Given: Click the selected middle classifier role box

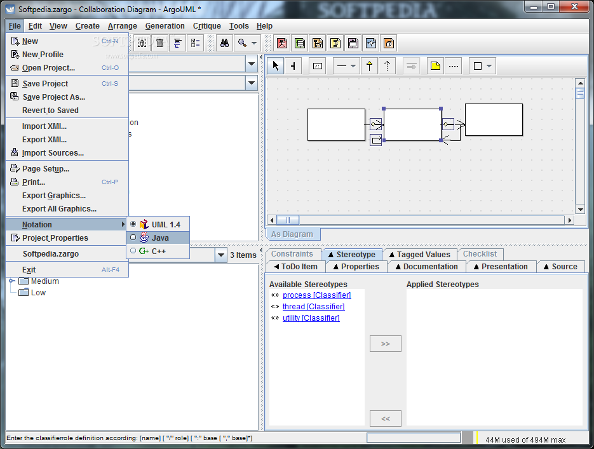Looking at the screenshot, I should 412,124.
